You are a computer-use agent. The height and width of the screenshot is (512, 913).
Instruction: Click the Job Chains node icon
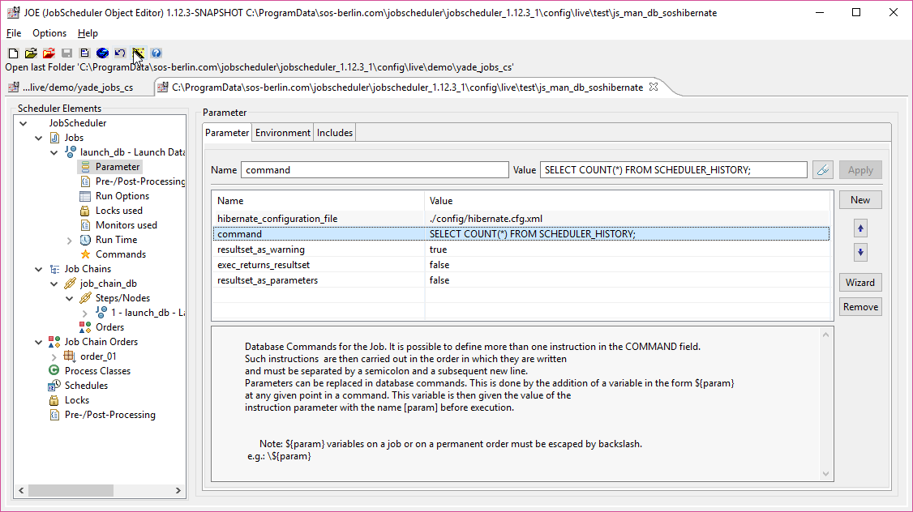tap(55, 269)
